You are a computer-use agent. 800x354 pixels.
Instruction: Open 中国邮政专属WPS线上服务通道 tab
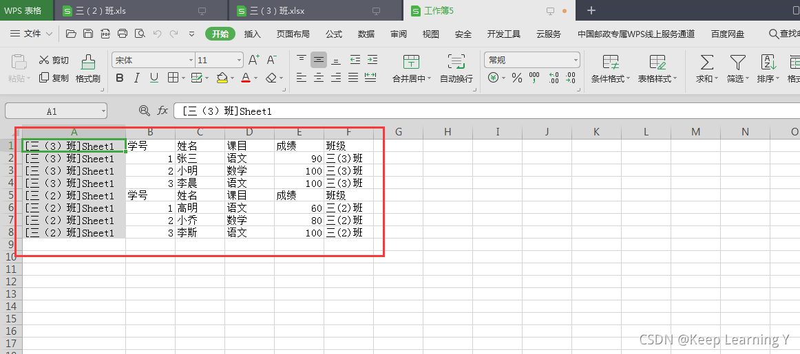pos(636,34)
